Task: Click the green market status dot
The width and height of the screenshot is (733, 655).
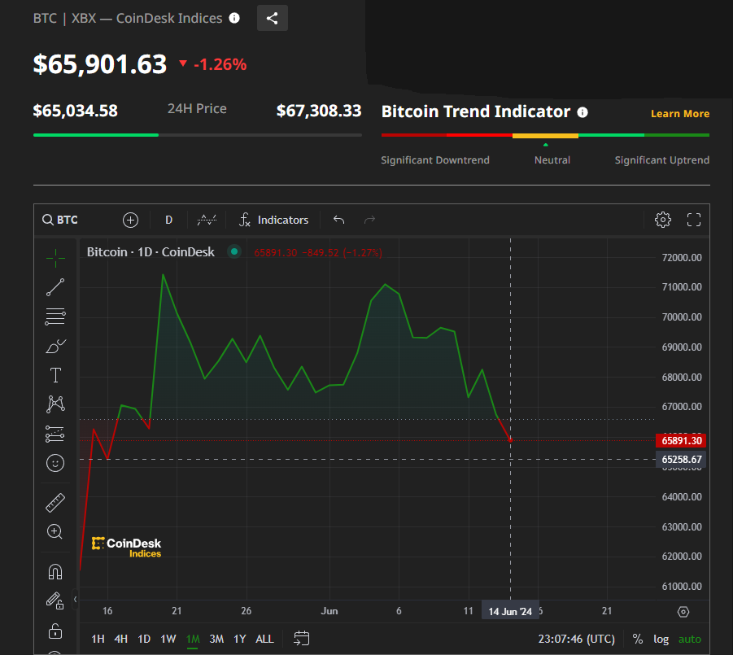Action: point(234,252)
